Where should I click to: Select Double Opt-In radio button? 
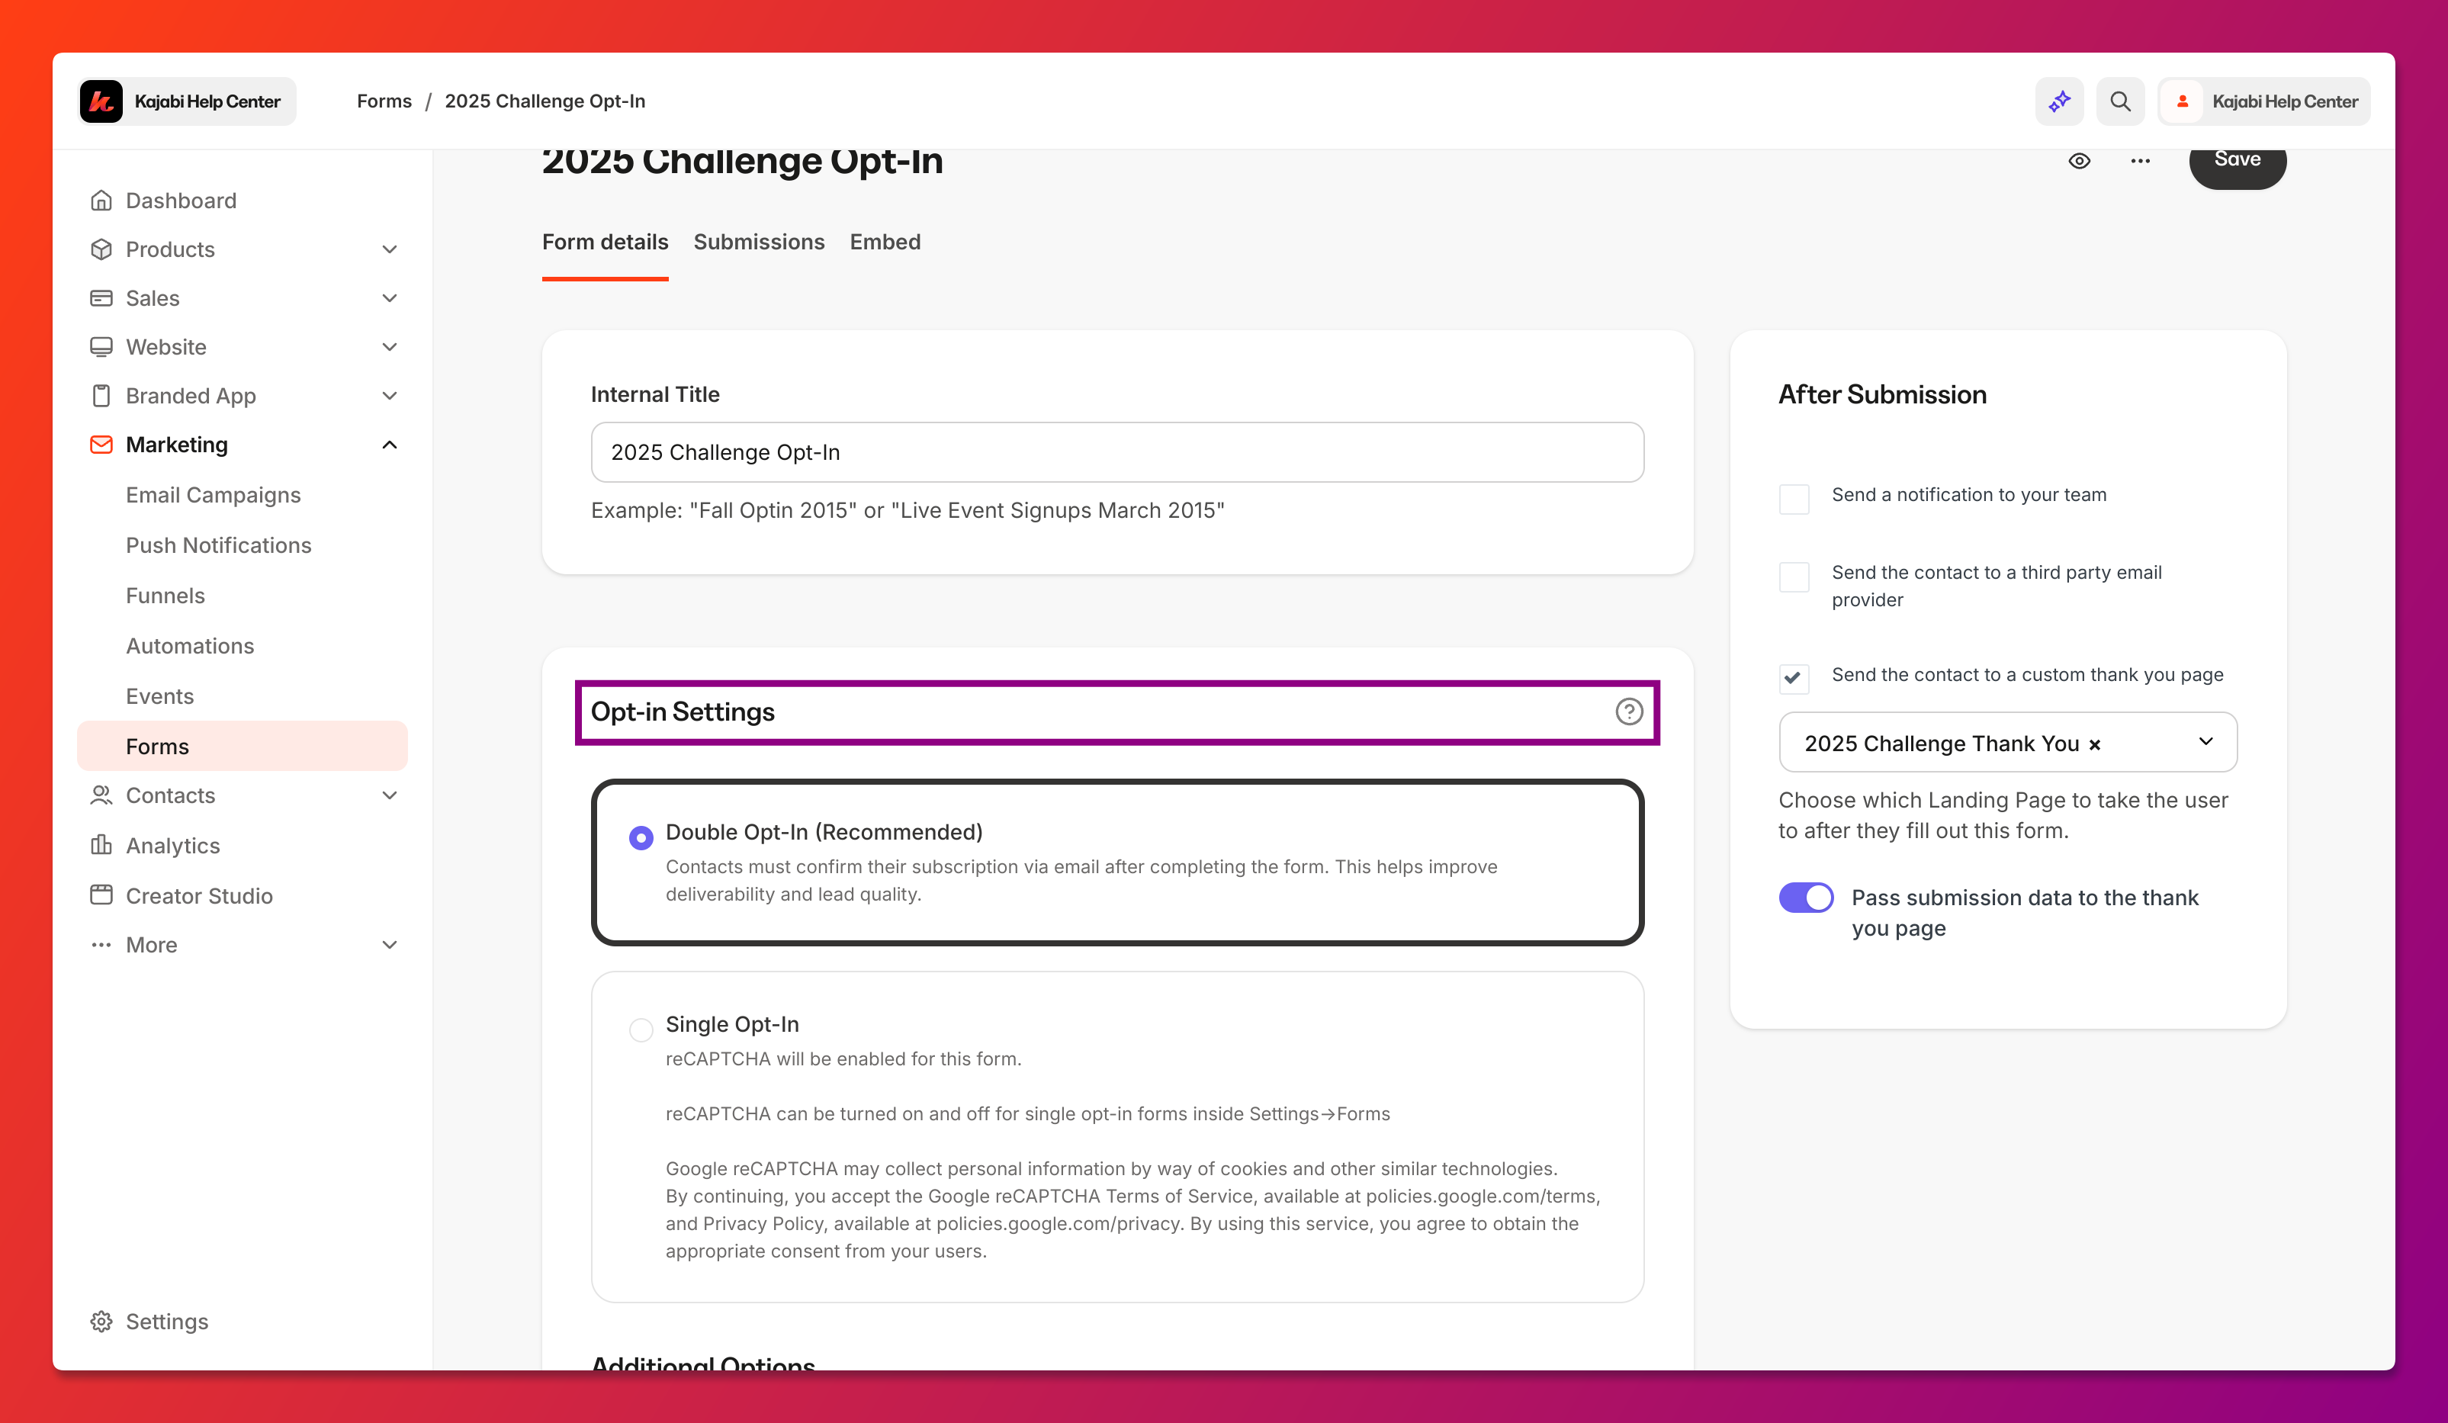[641, 837]
